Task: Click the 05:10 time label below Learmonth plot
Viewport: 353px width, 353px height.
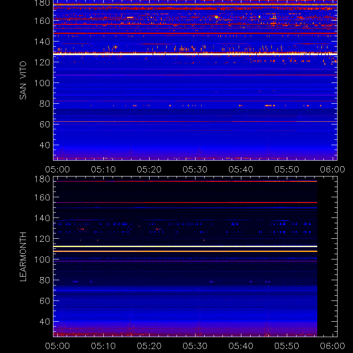Action: (x=103, y=346)
